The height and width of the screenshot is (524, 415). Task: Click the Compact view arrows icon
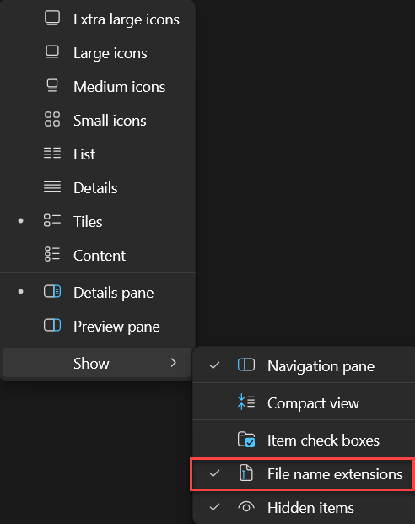click(x=246, y=402)
